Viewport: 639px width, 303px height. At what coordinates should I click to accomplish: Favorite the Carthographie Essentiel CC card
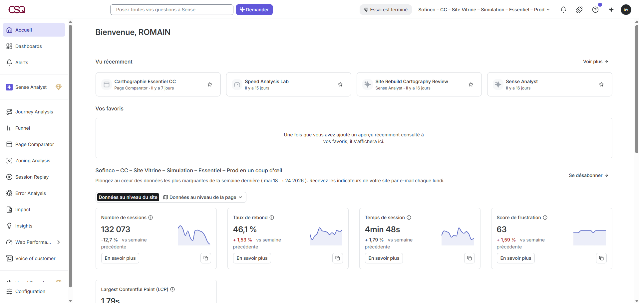tap(210, 84)
